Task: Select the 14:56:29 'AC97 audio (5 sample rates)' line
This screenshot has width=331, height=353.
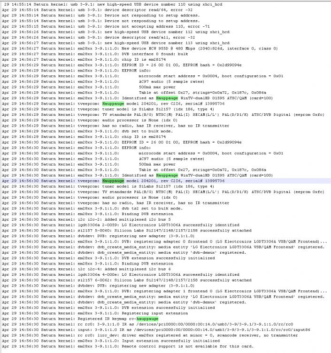Action: click(103, 81)
